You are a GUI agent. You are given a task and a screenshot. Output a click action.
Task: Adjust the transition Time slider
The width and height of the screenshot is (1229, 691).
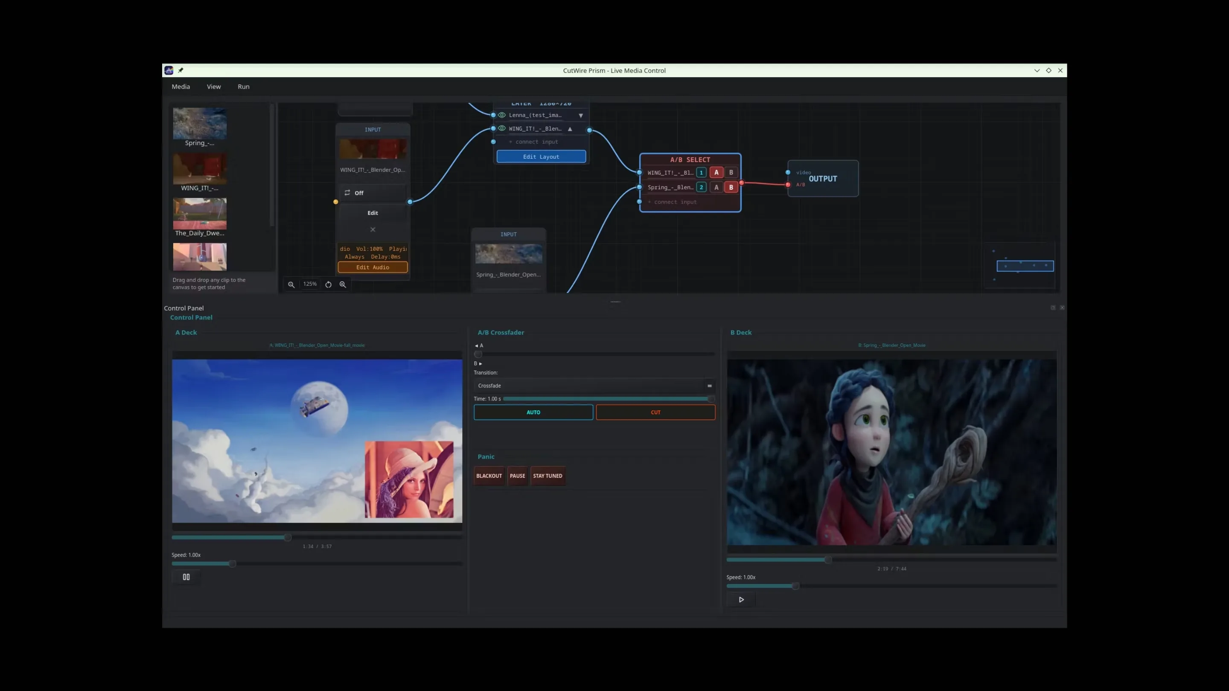[x=609, y=399]
